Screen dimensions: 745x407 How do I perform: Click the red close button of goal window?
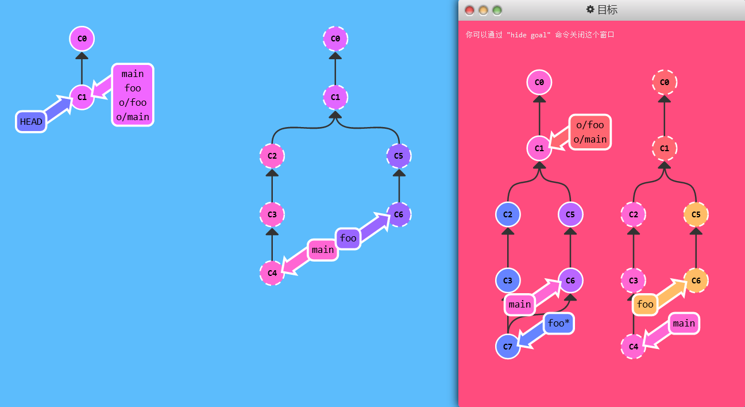click(469, 10)
